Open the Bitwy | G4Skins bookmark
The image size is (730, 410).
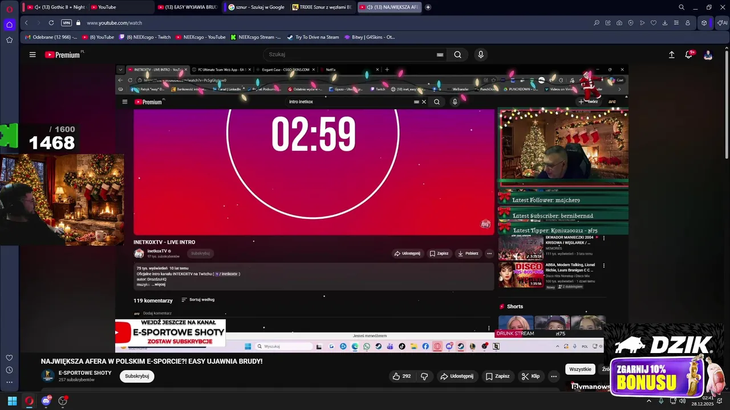pyautogui.click(x=369, y=37)
